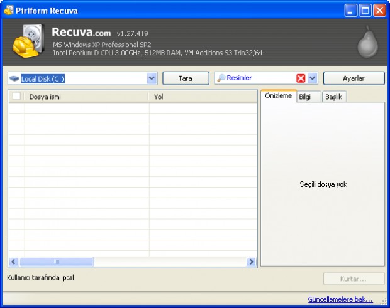Screen dimensions: 390x308
Task: Click the magnifier icon in filter box
Action: pyautogui.click(x=221, y=78)
